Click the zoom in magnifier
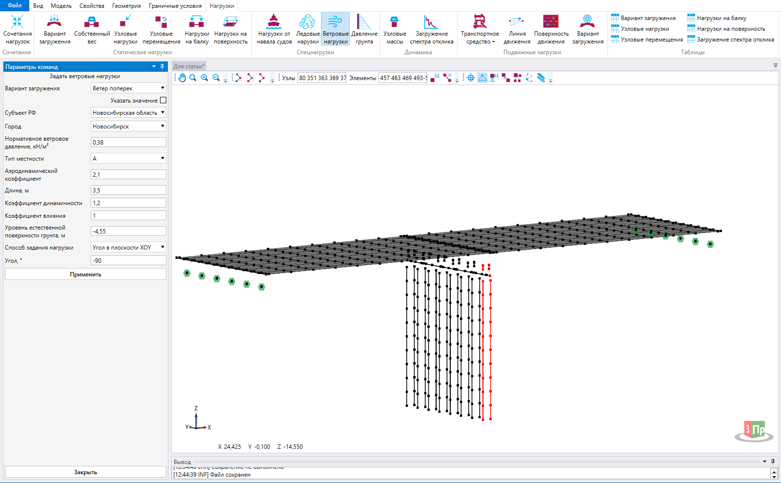The image size is (781, 483). point(204,78)
